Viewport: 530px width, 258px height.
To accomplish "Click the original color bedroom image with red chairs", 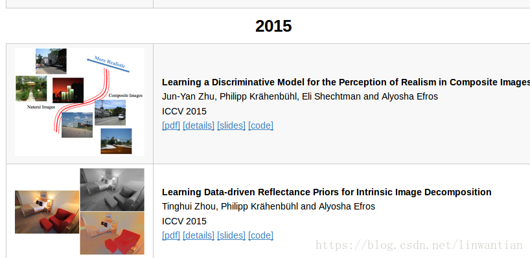I will (47, 212).
